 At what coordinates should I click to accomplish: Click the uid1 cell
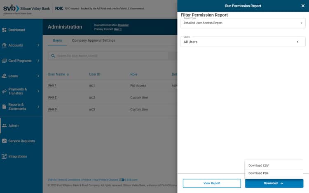point(92,85)
